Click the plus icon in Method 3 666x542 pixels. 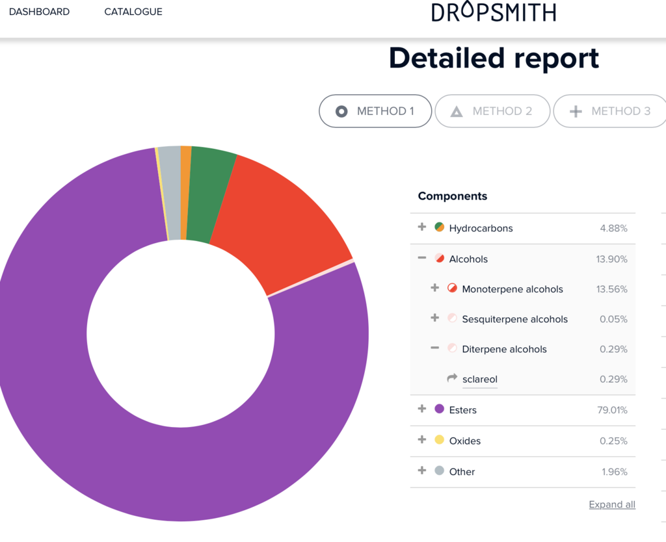(x=576, y=112)
